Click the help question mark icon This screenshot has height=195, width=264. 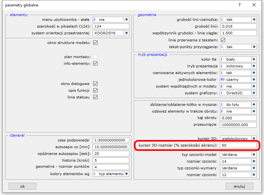(239, 5)
